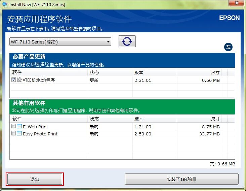Click the 新的 status of Easy Photo Print
The image size is (246, 191).
(x=94, y=134)
